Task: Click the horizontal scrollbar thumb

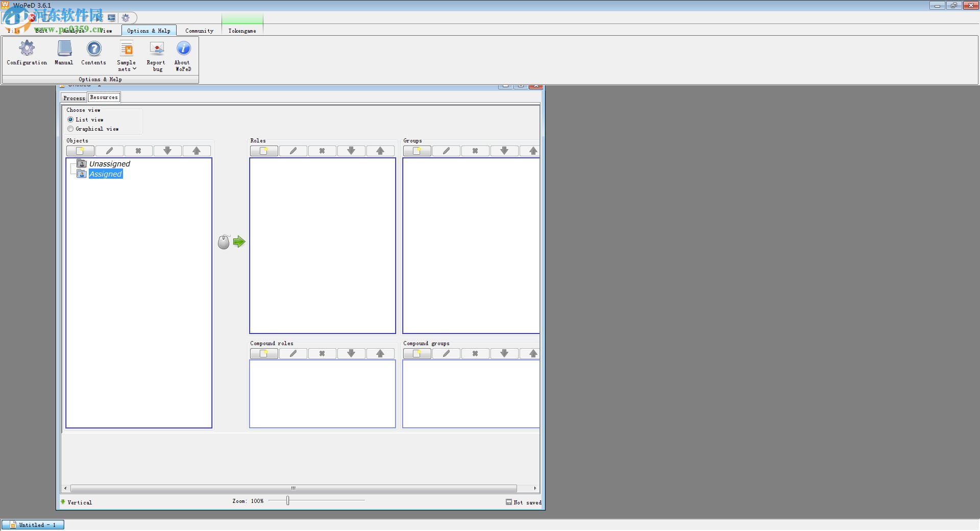Action: [x=293, y=488]
